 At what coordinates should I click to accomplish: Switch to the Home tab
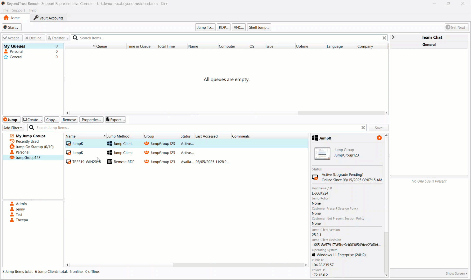click(x=15, y=18)
